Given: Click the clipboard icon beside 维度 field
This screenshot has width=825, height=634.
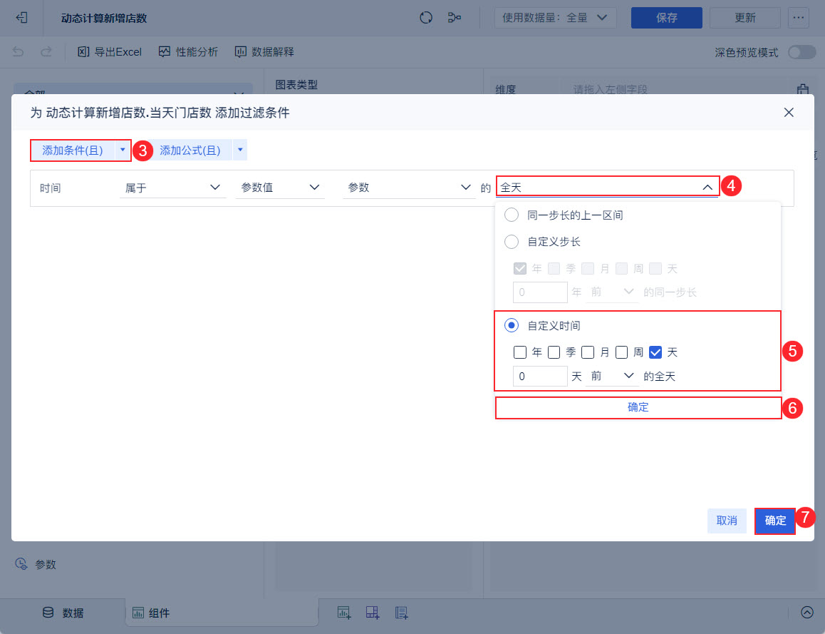Looking at the screenshot, I should 802,90.
